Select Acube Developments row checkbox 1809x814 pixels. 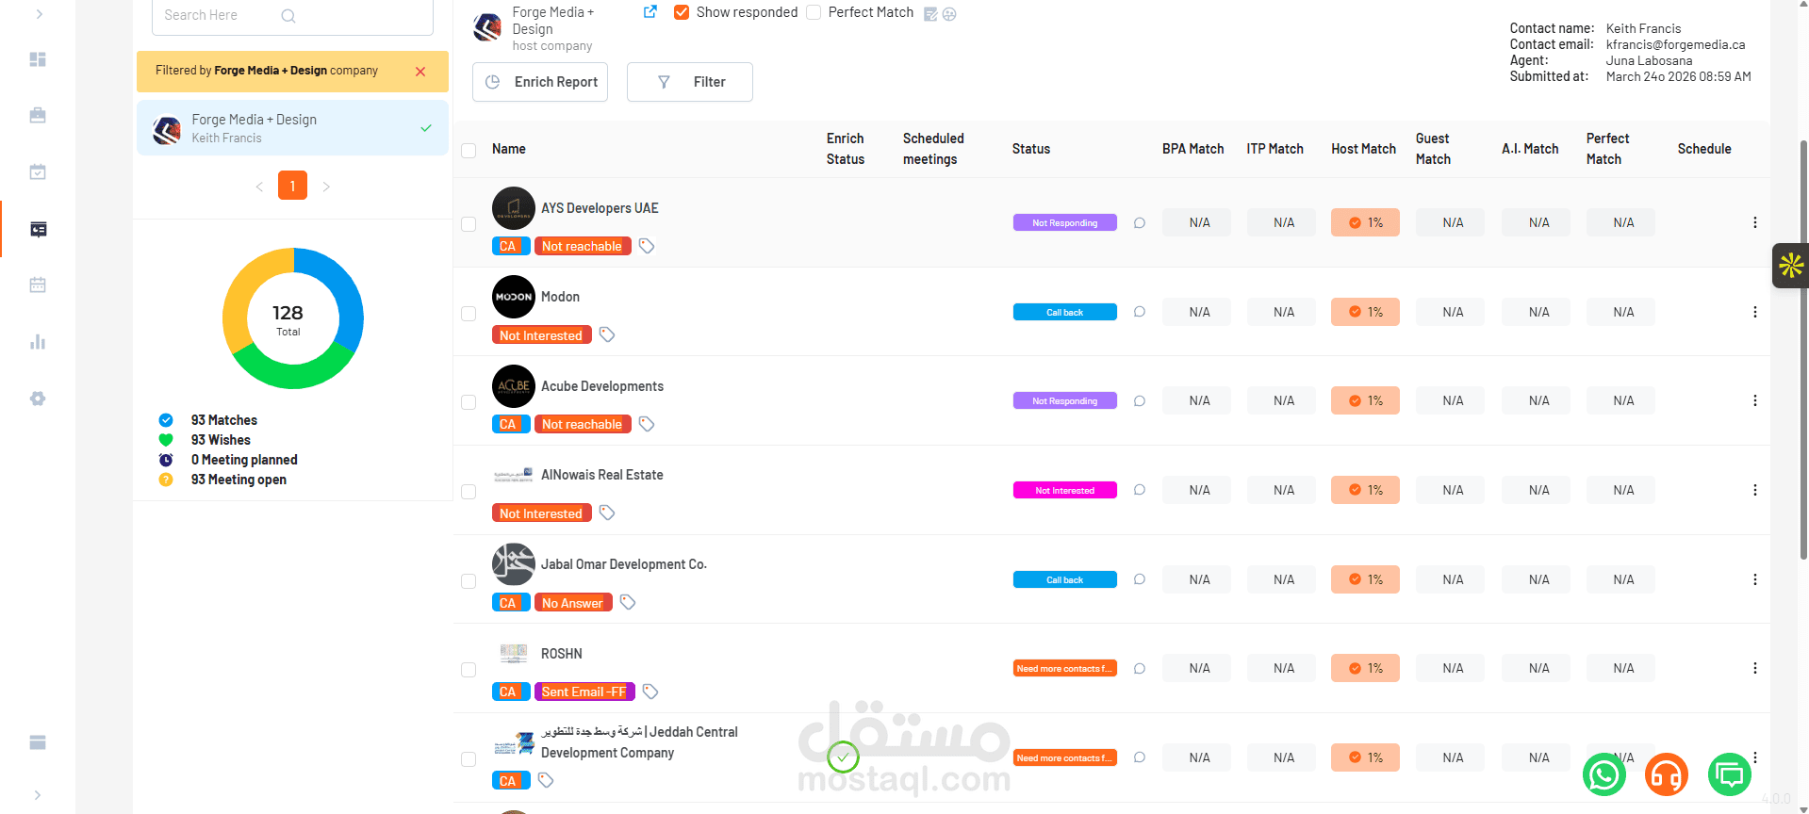pyautogui.click(x=469, y=402)
